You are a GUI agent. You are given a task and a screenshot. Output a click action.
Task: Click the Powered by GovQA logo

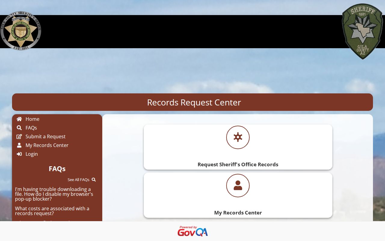pyautogui.click(x=192, y=231)
